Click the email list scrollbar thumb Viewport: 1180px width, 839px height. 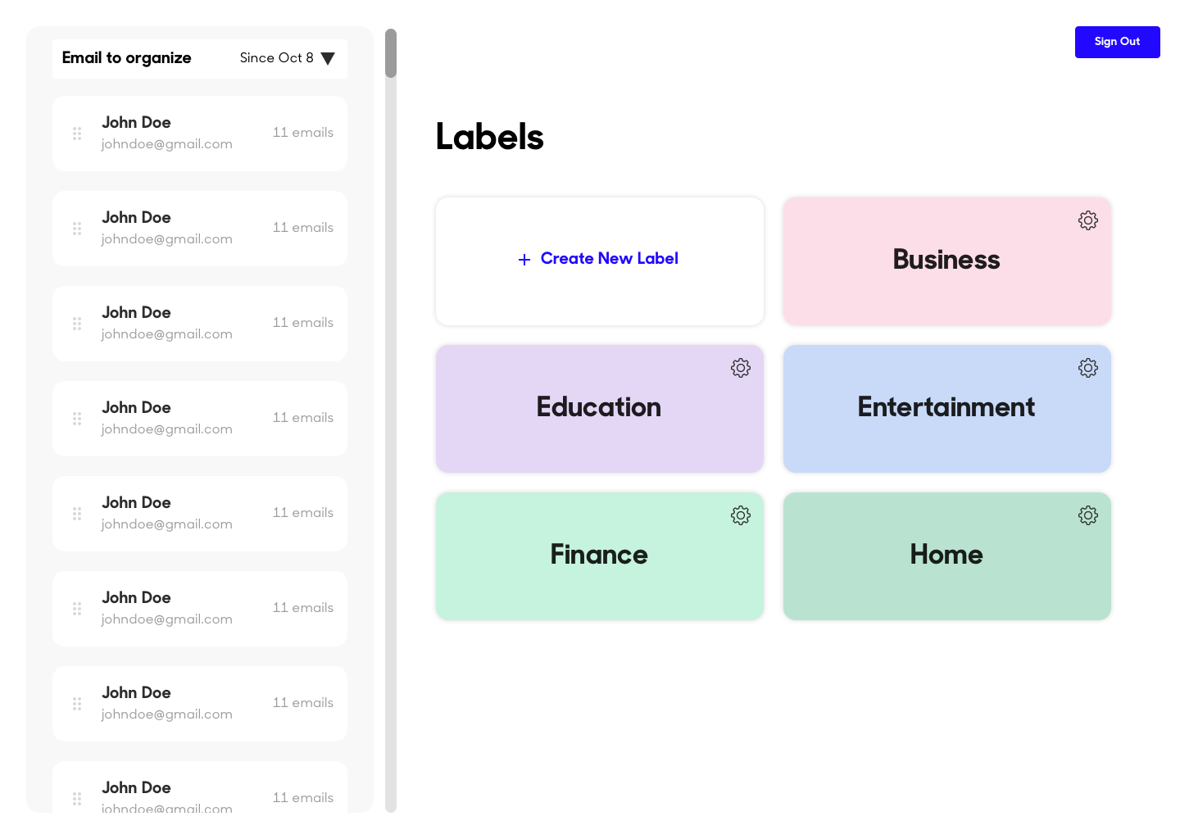391,53
